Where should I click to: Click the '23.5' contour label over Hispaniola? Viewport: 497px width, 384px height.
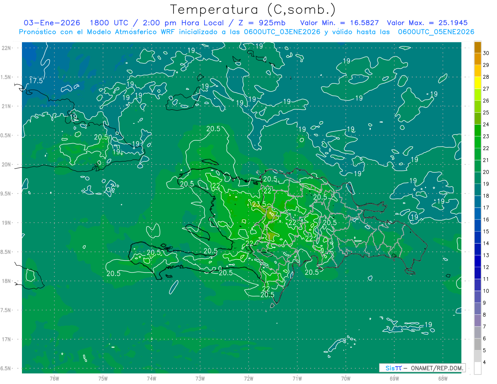(259, 204)
